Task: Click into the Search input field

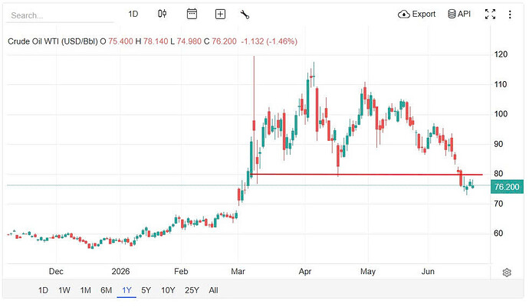Action: point(60,15)
